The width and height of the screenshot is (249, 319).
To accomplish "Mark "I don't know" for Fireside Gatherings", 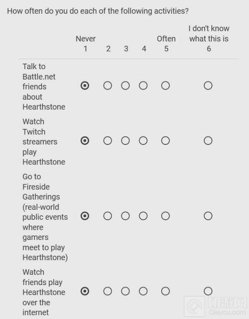I will pyautogui.click(x=208, y=216).
